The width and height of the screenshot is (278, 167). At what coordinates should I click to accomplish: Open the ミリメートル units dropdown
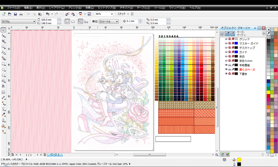click(x=117, y=21)
